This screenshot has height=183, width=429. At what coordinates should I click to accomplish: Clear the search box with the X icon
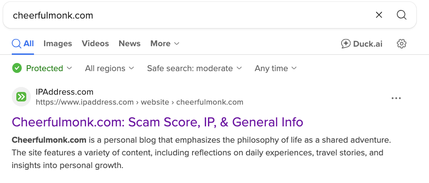(379, 15)
